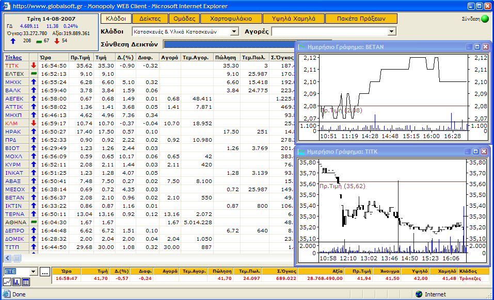Open the ETE symbol dropdown
The image size is (494, 300).
point(34,272)
